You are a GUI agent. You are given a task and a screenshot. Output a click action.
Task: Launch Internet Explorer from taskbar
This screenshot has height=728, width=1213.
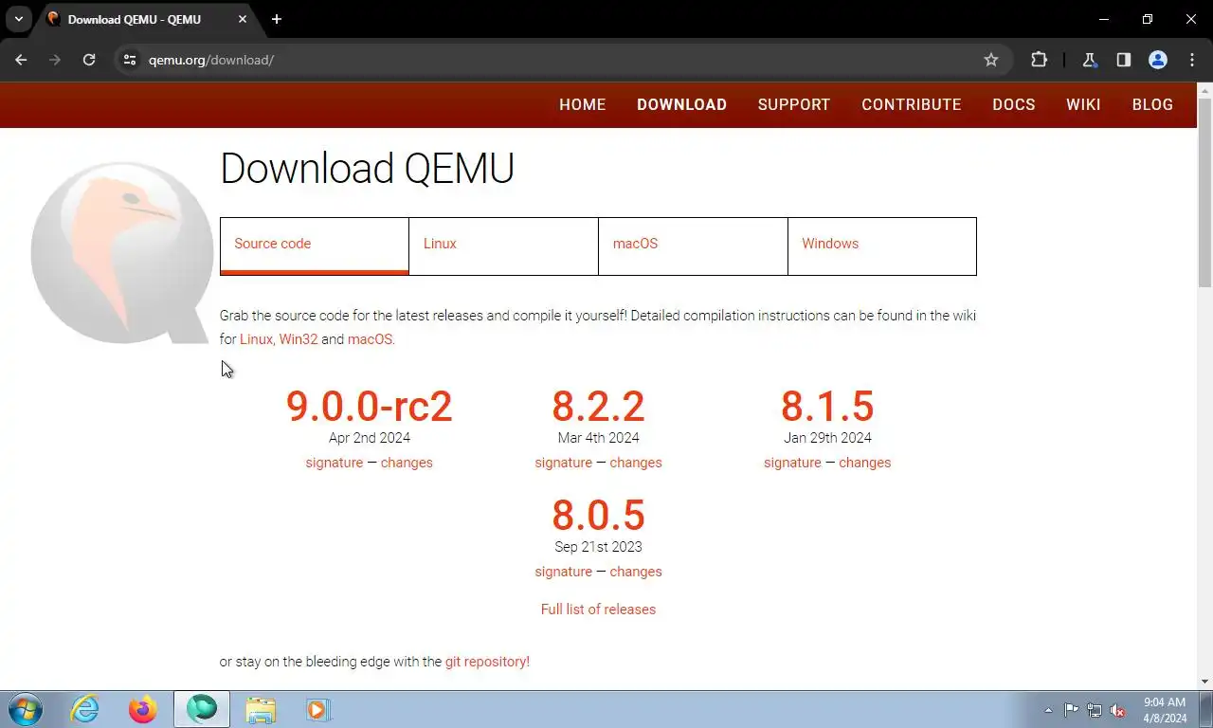(x=84, y=709)
